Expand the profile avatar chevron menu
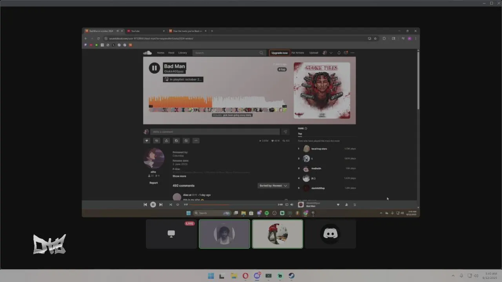 [x=331, y=53]
